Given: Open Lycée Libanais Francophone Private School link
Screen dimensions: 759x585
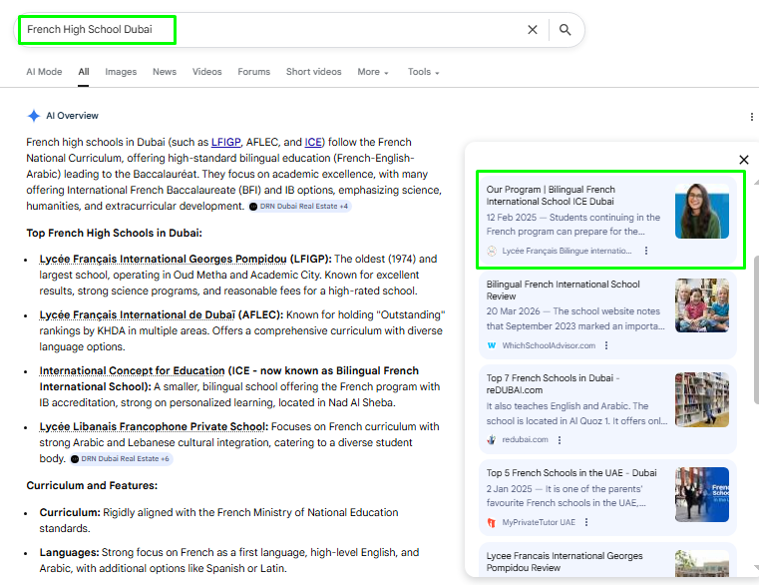Looking at the screenshot, I should click(x=154, y=426).
